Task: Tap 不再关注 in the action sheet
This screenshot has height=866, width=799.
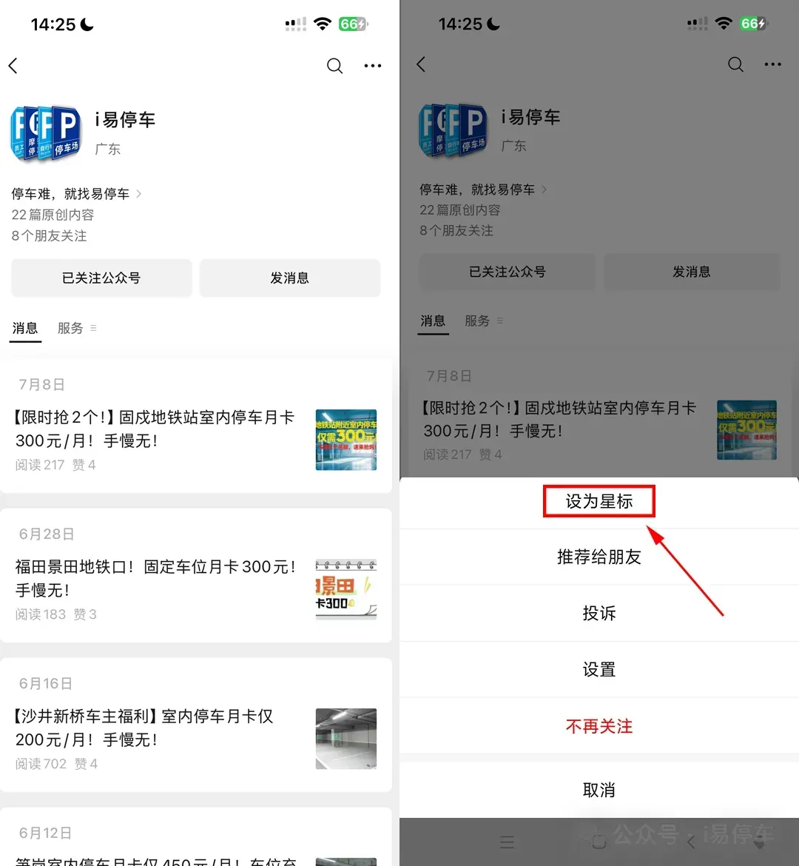Action: [599, 725]
